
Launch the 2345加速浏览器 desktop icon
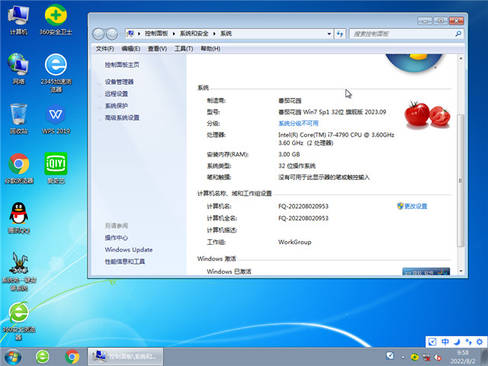pos(56,73)
